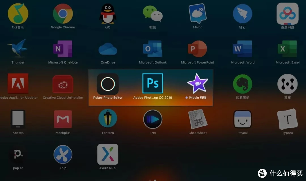Launch 钉钉 DingTalk
Screen dimensions: 306x181
point(243,14)
